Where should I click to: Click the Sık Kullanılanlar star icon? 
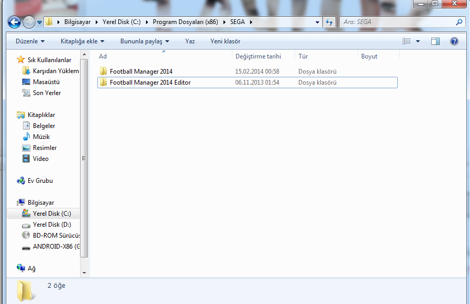pyautogui.click(x=21, y=60)
